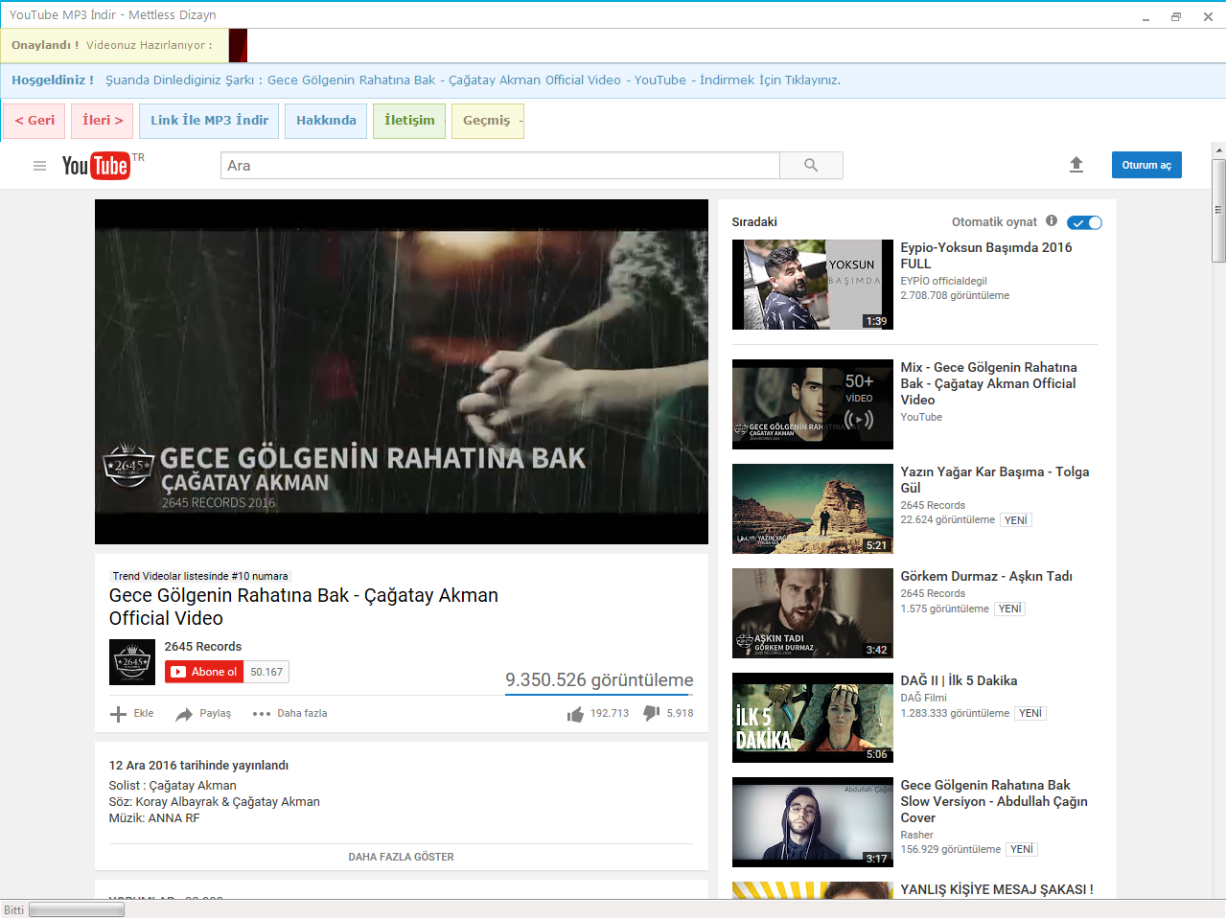Click the EYPİO officialdegil channel name

click(943, 281)
